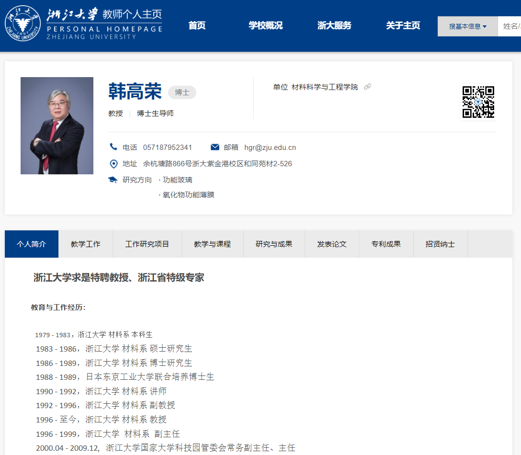The image size is (521, 455).
Task: Click the location pin icon beside 地址
Action: (113, 164)
